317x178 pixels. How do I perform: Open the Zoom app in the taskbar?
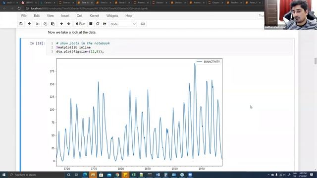tap(190, 175)
